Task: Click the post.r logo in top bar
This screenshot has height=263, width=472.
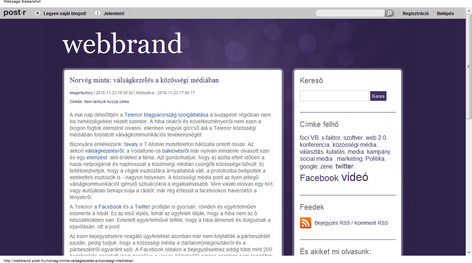Action: coord(15,13)
